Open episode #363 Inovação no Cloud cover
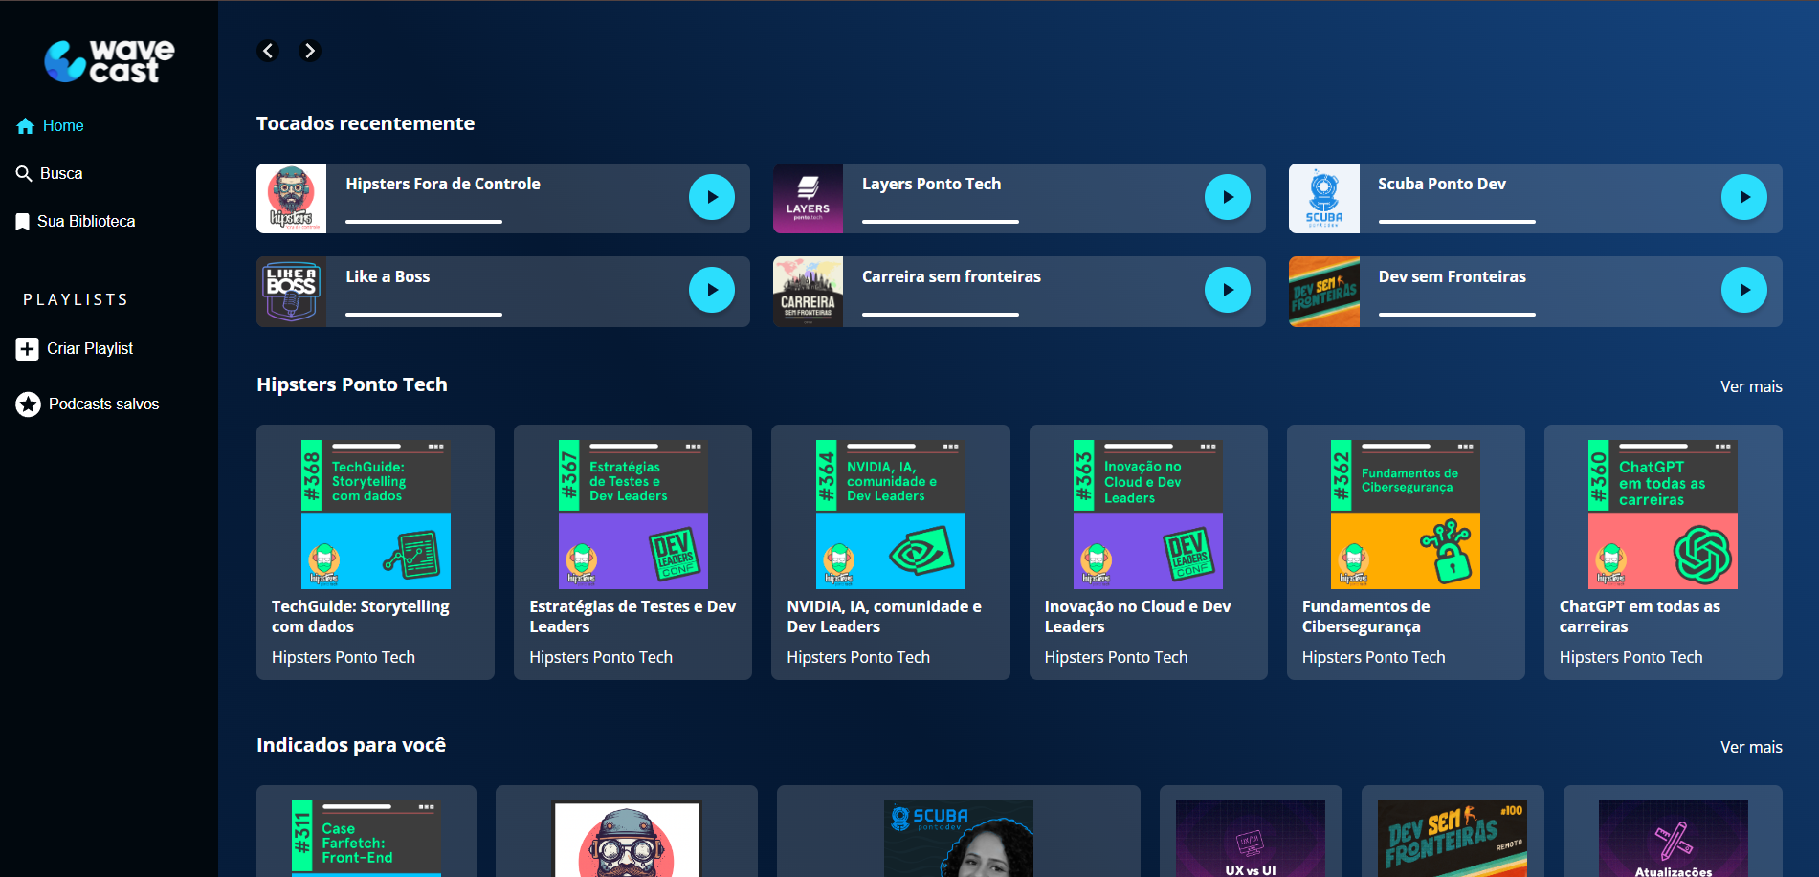 [1148, 515]
